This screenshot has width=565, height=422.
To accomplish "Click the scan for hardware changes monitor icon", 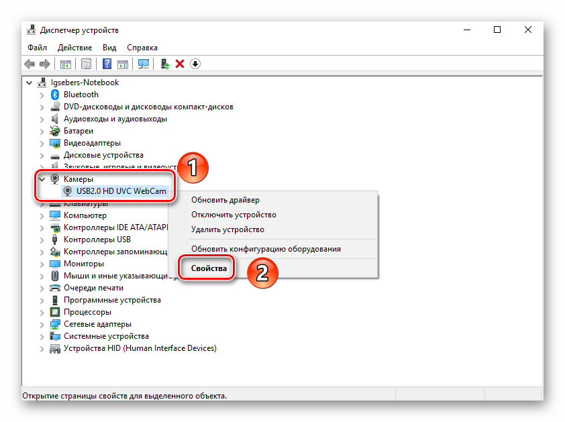I will coord(143,64).
